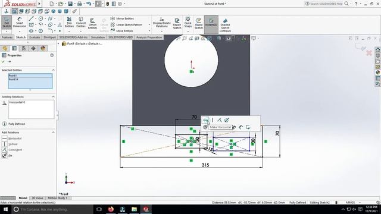Open dropdown under Smart Dimension
381x214 pixels.
(20, 32)
